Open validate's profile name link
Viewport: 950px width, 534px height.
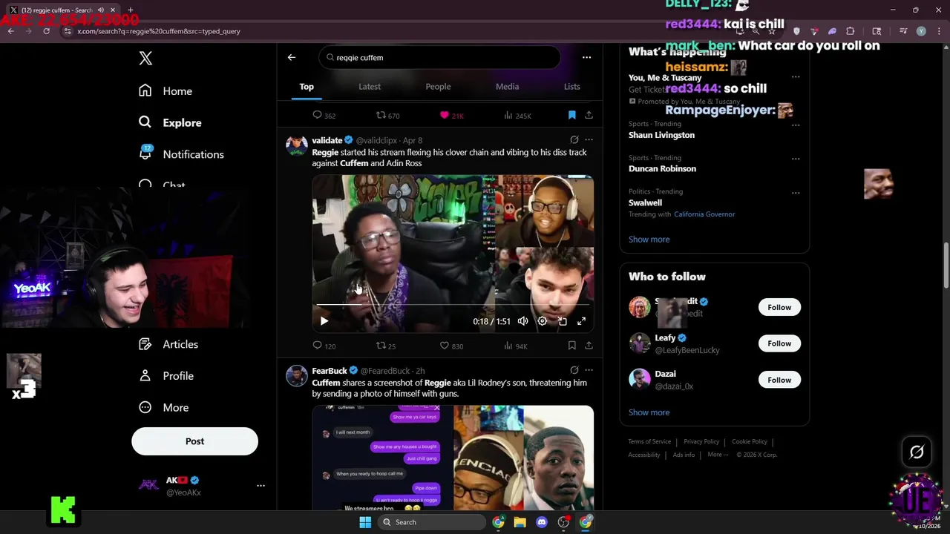[327, 140]
